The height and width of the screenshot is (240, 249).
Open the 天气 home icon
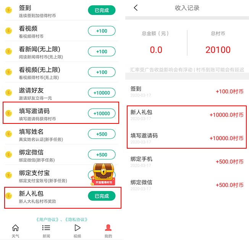[15, 228]
